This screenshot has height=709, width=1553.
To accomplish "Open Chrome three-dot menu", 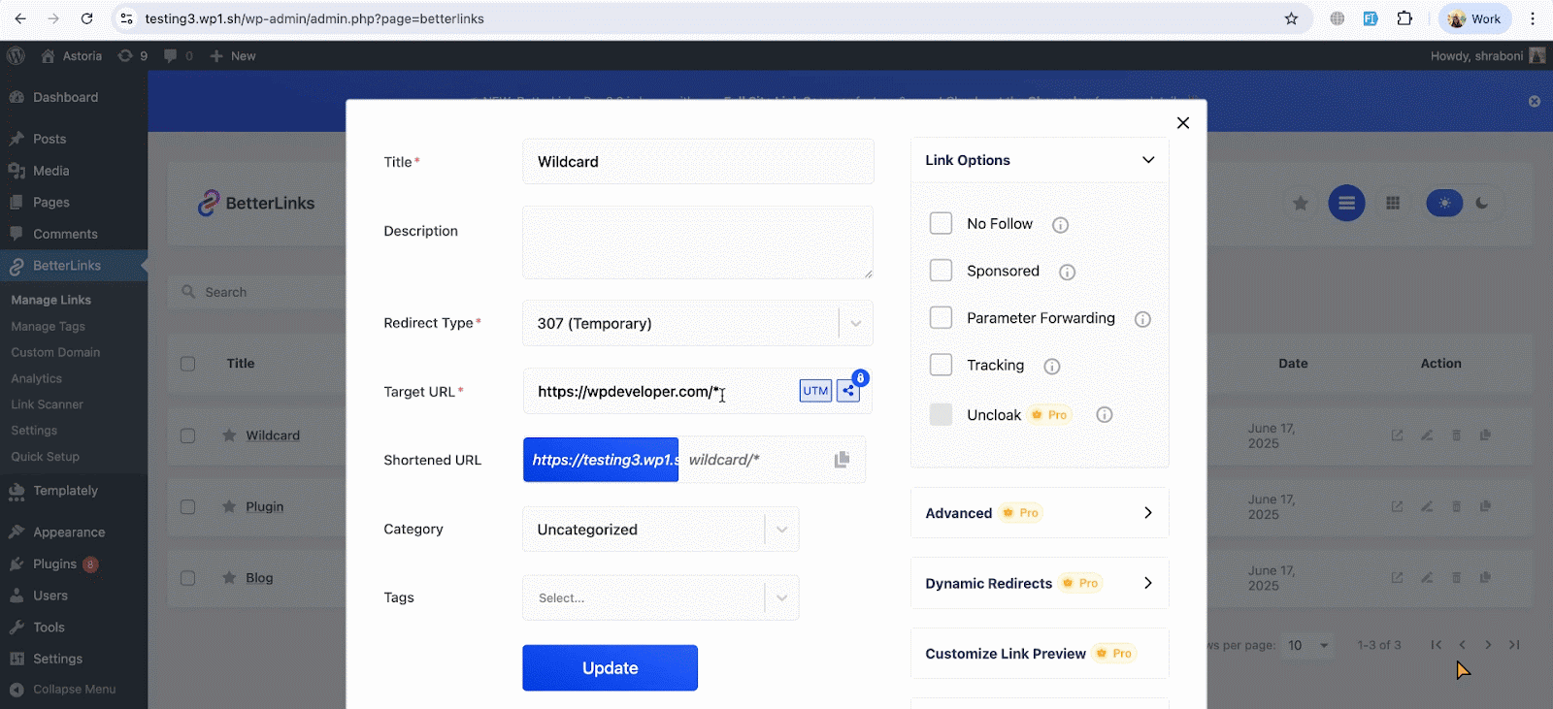I will [x=1533, y=18].
